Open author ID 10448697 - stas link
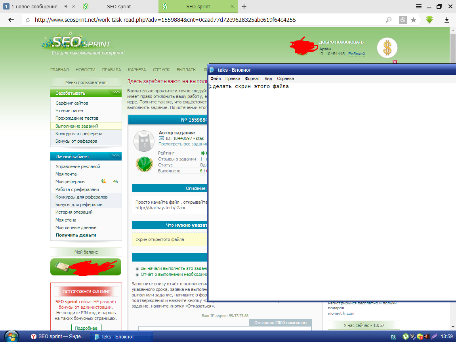Viewport: 456px width, 342px height. point(189,138)
